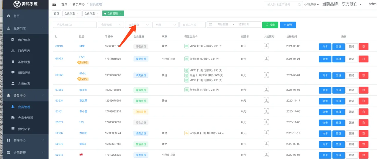
Task: Click face photo icon for member 61249
Action: coord(266,46)
